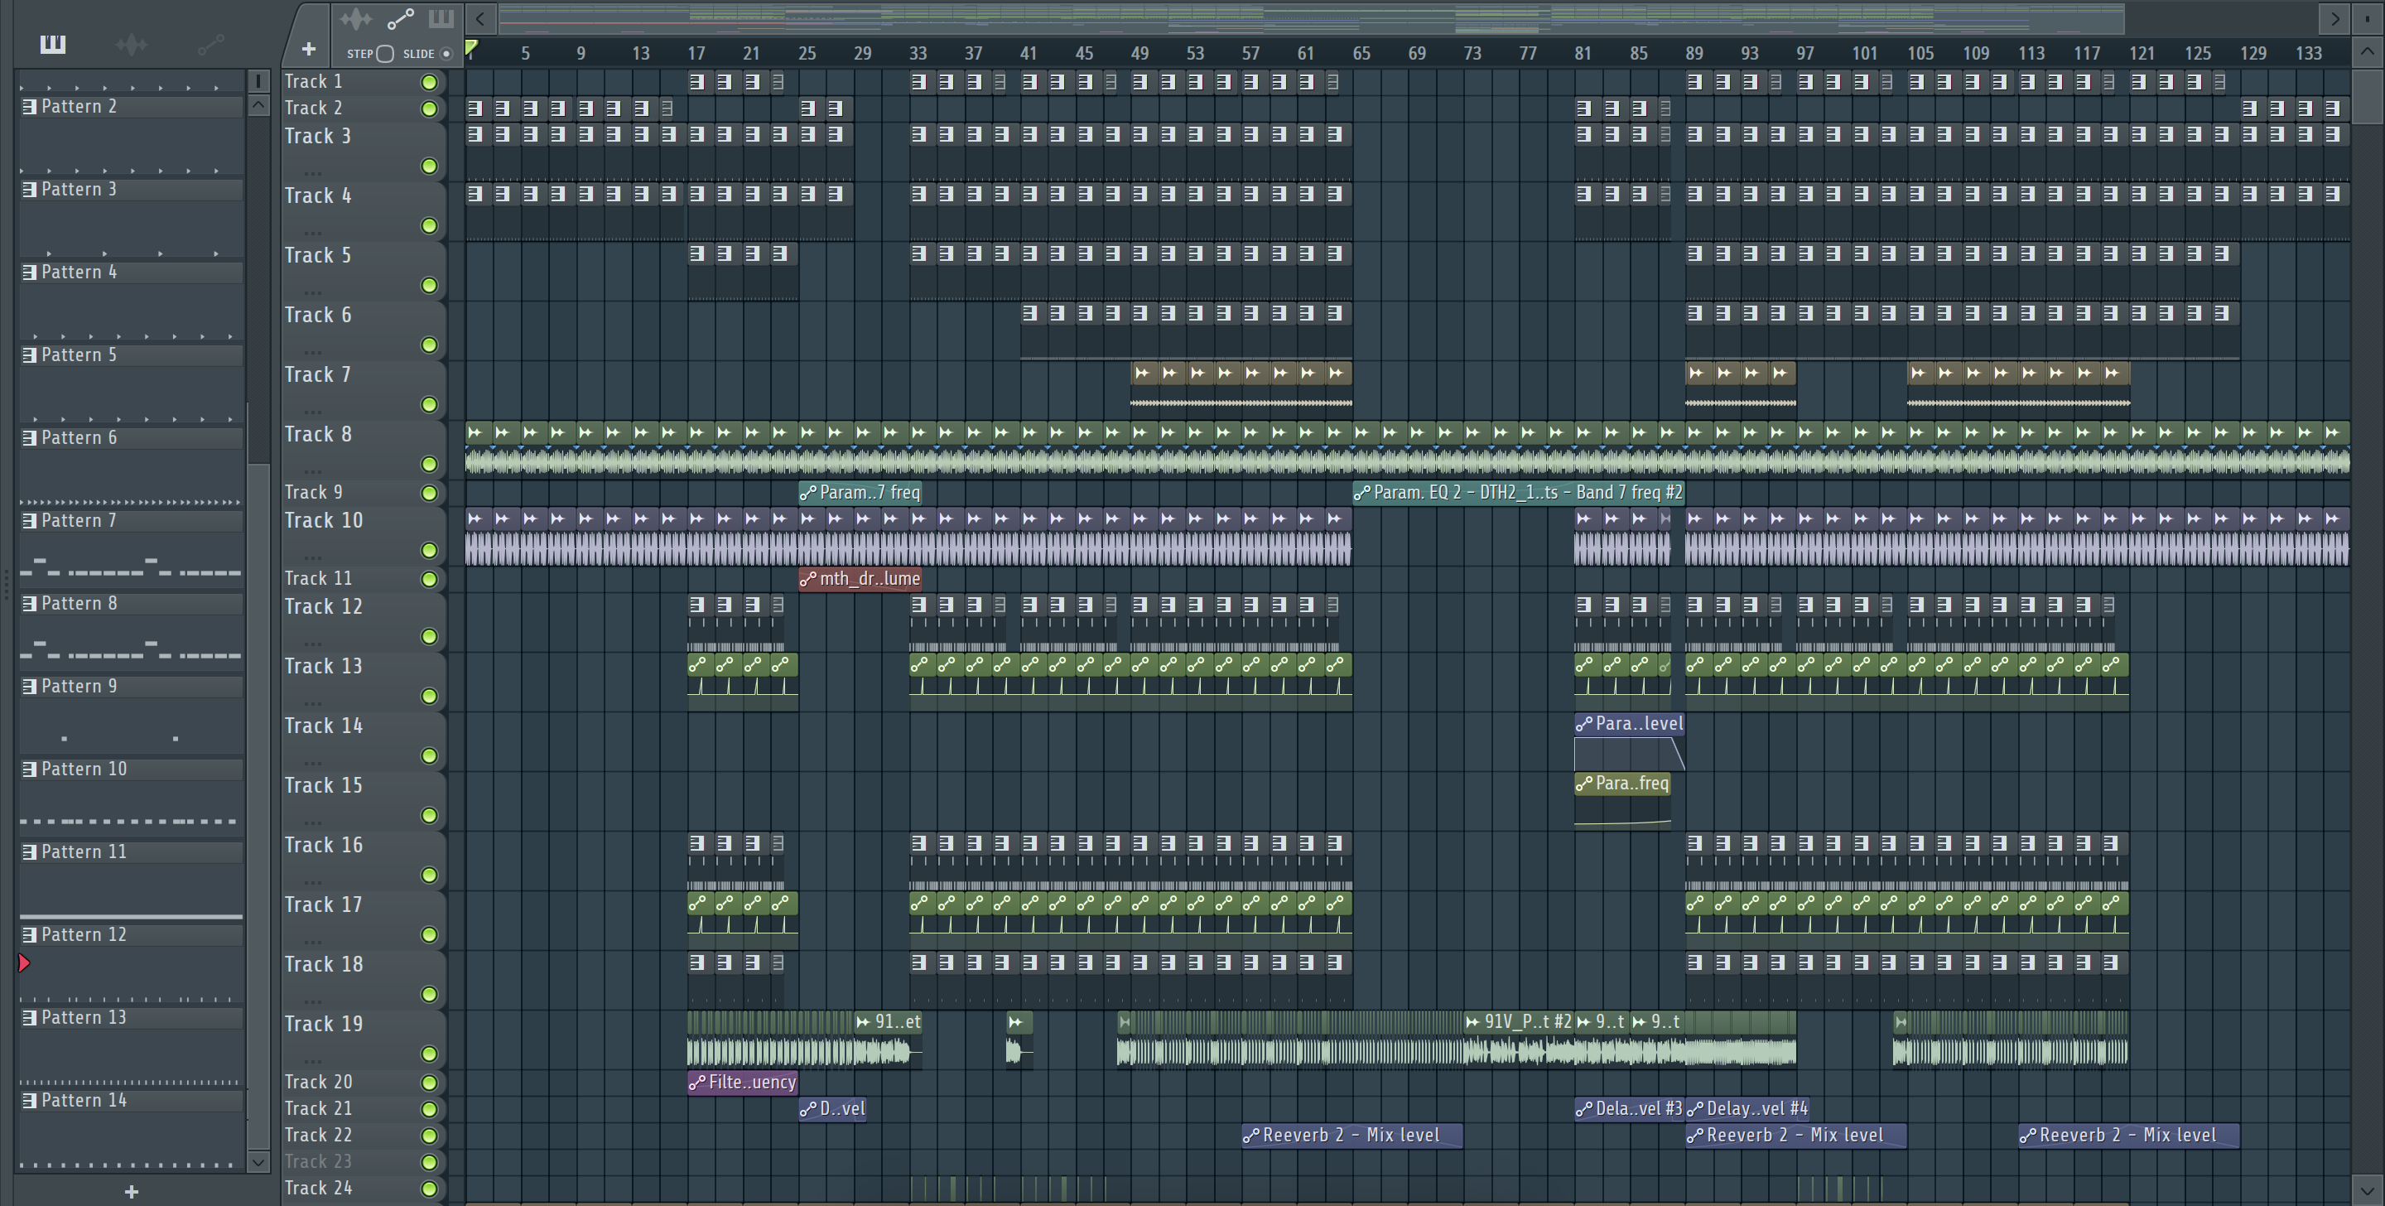Mute Track 1 via its green LED
This screenshot has width=2385, height=1206.
(x=429, y=83)
